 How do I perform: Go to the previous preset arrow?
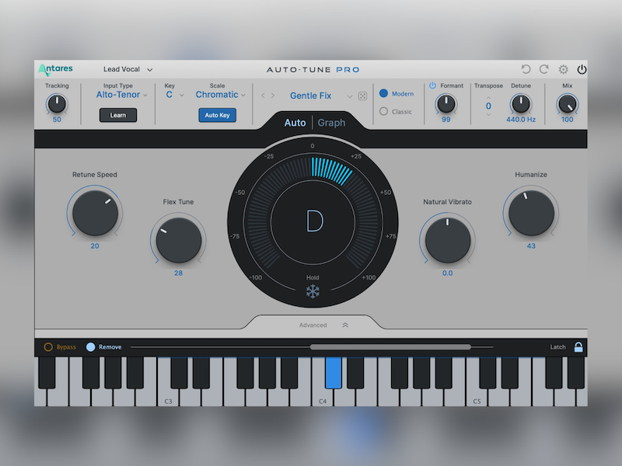click(x=263, y=96)
